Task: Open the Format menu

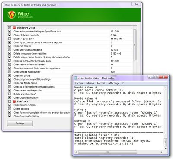Action: coord(101,83)
